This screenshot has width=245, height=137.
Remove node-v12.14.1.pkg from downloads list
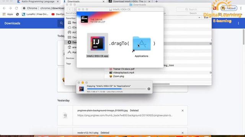pos(183,133)
